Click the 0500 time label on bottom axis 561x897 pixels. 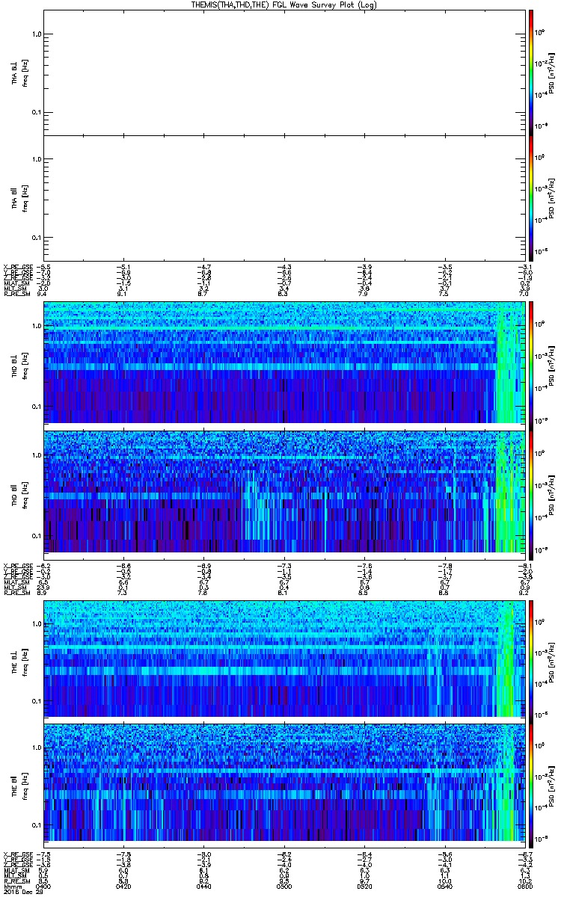pyautogui.click(x=283, y=887)
